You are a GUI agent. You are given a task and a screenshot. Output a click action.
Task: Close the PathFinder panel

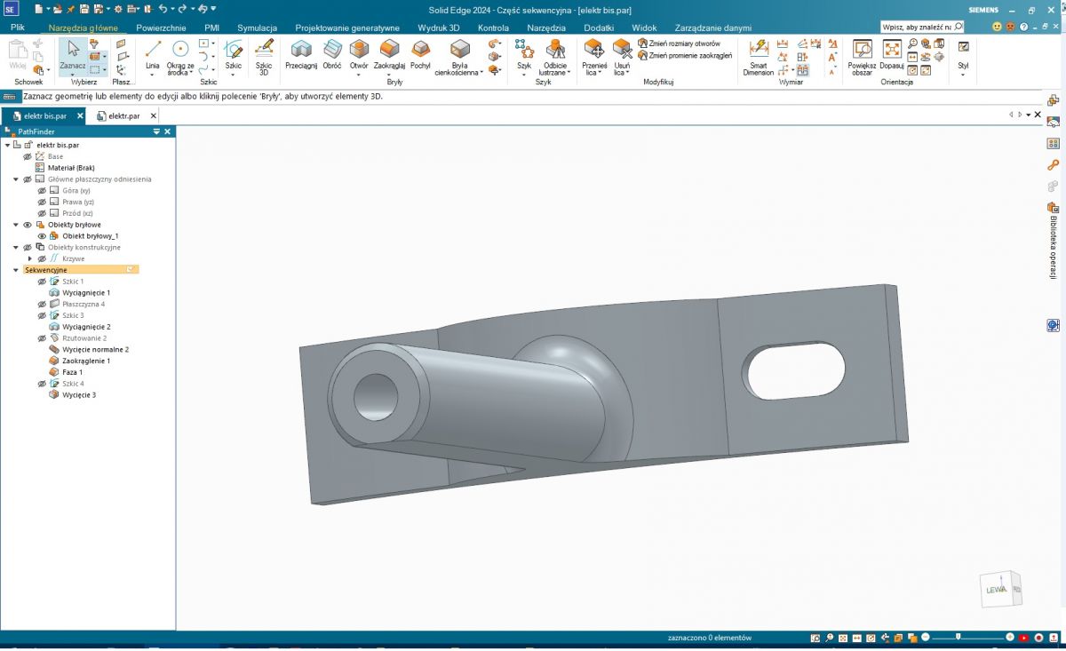pyautogui.click(x=168, y=131)
